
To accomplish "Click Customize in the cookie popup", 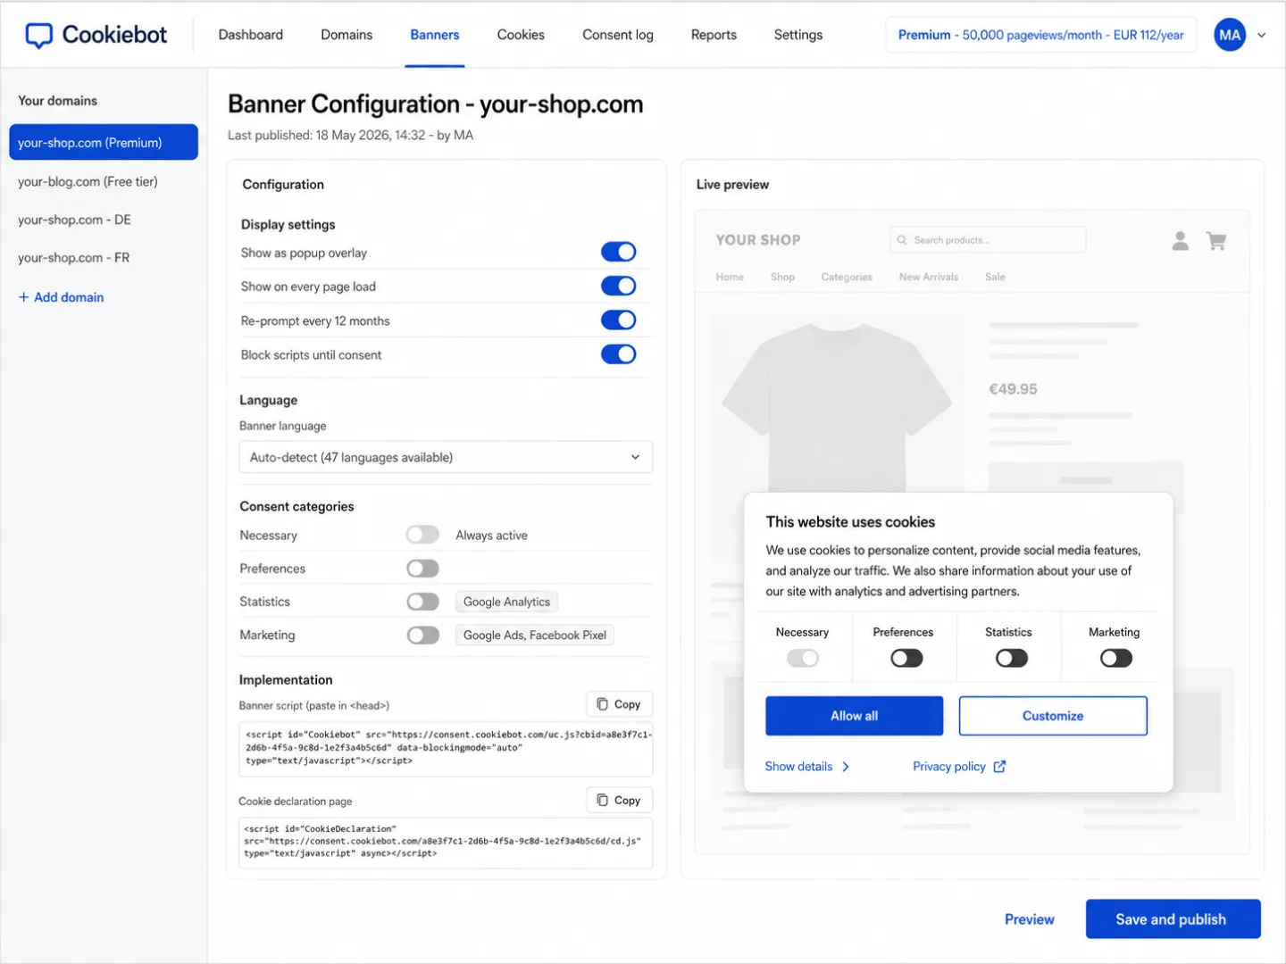I will [x=1053, y=716].
